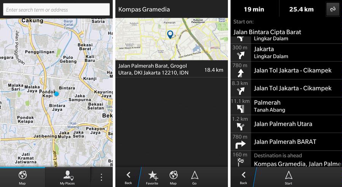Click the 25.4 km distance value
The width and height of the screenshot is (342, 187).
point(301,9)
